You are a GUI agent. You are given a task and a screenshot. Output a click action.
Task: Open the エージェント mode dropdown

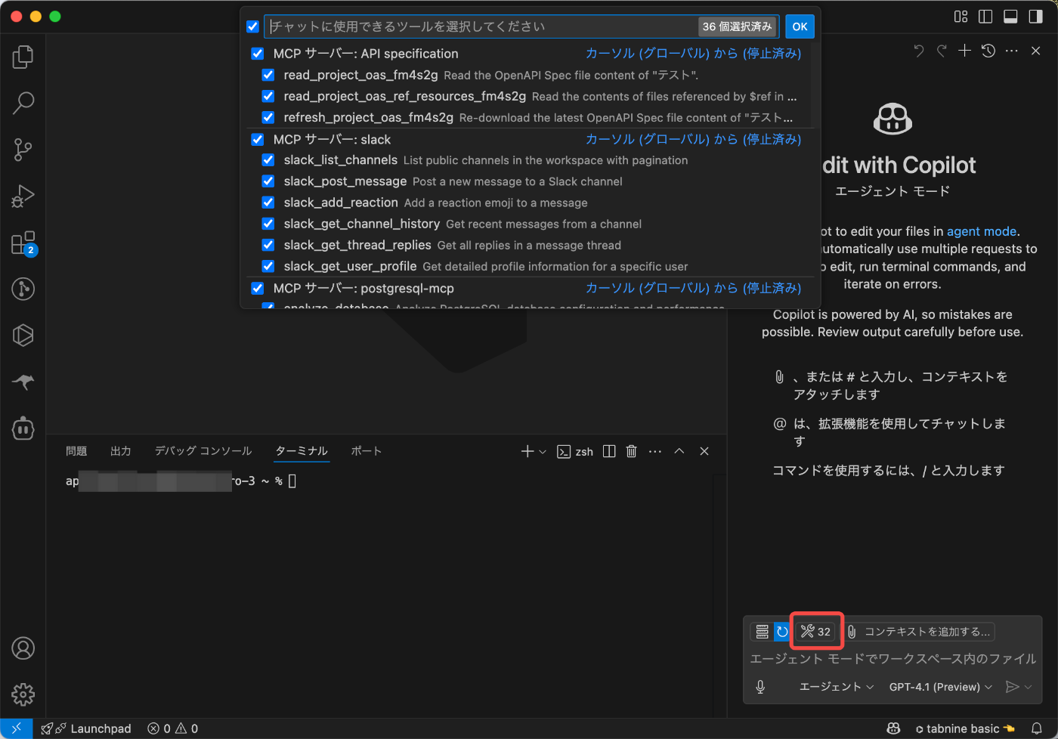836,687
